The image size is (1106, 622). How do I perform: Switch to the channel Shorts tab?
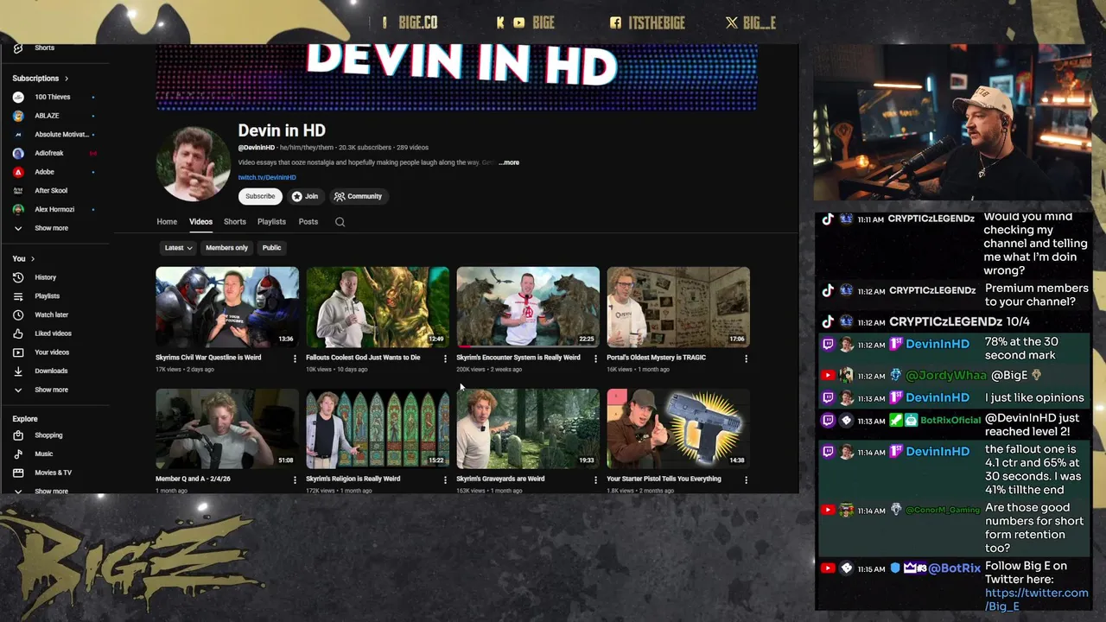click(235, 222)
